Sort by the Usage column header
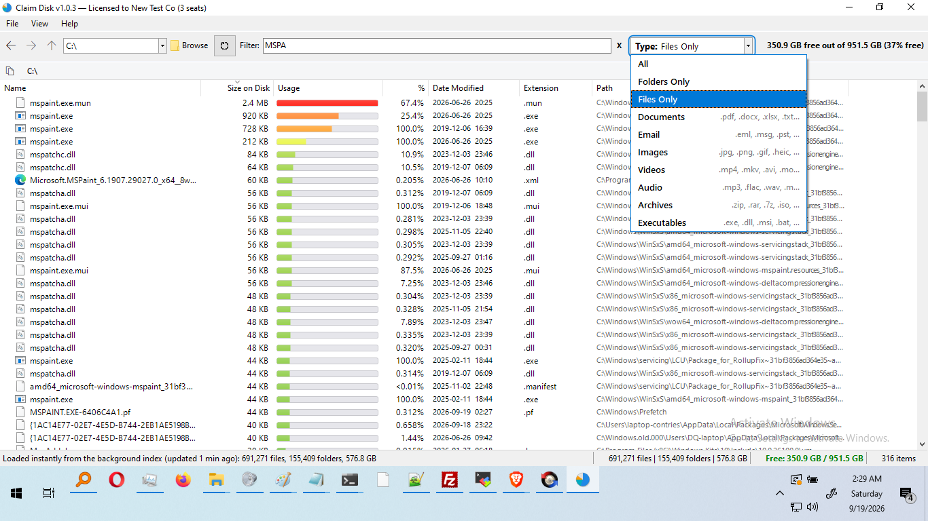Image resolution: width=928 pixels, height=521 pixels. [328, 88]
